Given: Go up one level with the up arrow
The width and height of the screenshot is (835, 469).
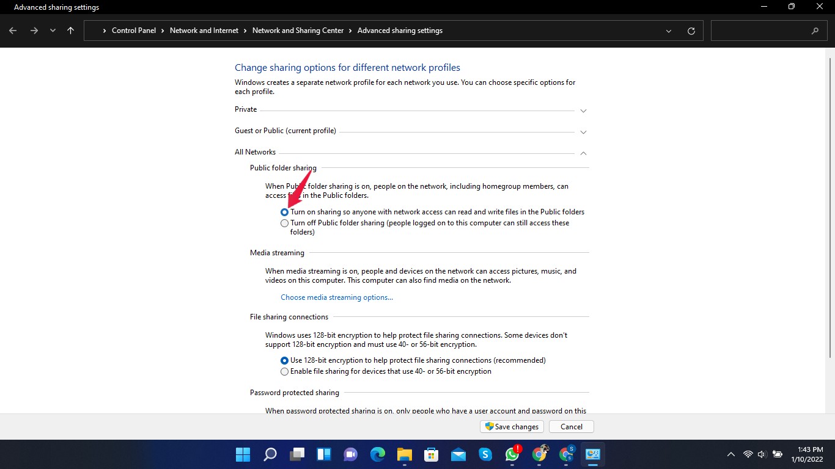Looking at the screenshot, I should click(x=70, y=30).
